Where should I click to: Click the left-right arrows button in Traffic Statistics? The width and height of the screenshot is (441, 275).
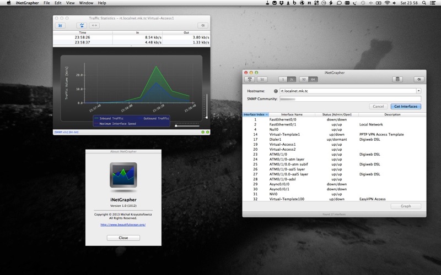tap(94, 25)
